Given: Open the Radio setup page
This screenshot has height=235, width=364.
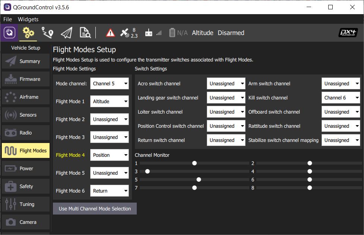Looking at the screenshot, I should pyautogui.click(x=26, y=133).
